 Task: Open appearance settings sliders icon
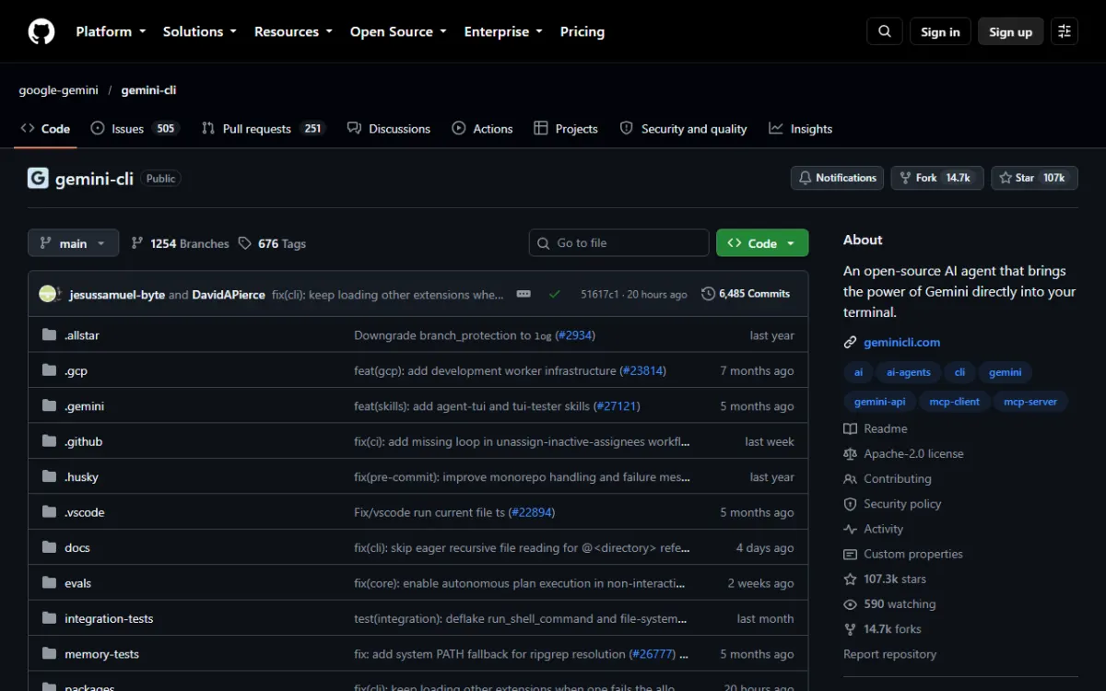pos(1065,31)
